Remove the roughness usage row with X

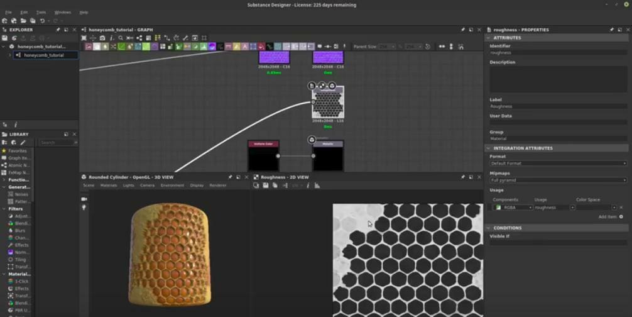621,208
